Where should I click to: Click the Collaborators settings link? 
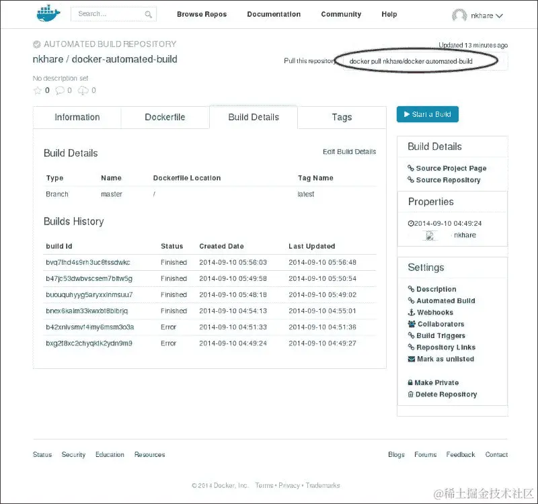point(440,324)
